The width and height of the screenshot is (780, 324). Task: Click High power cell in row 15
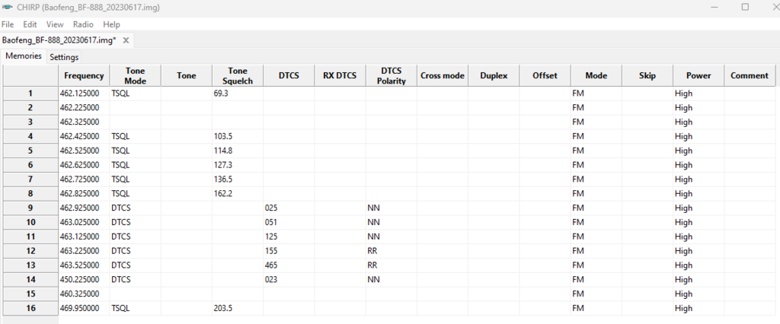(x=698, y=294)
